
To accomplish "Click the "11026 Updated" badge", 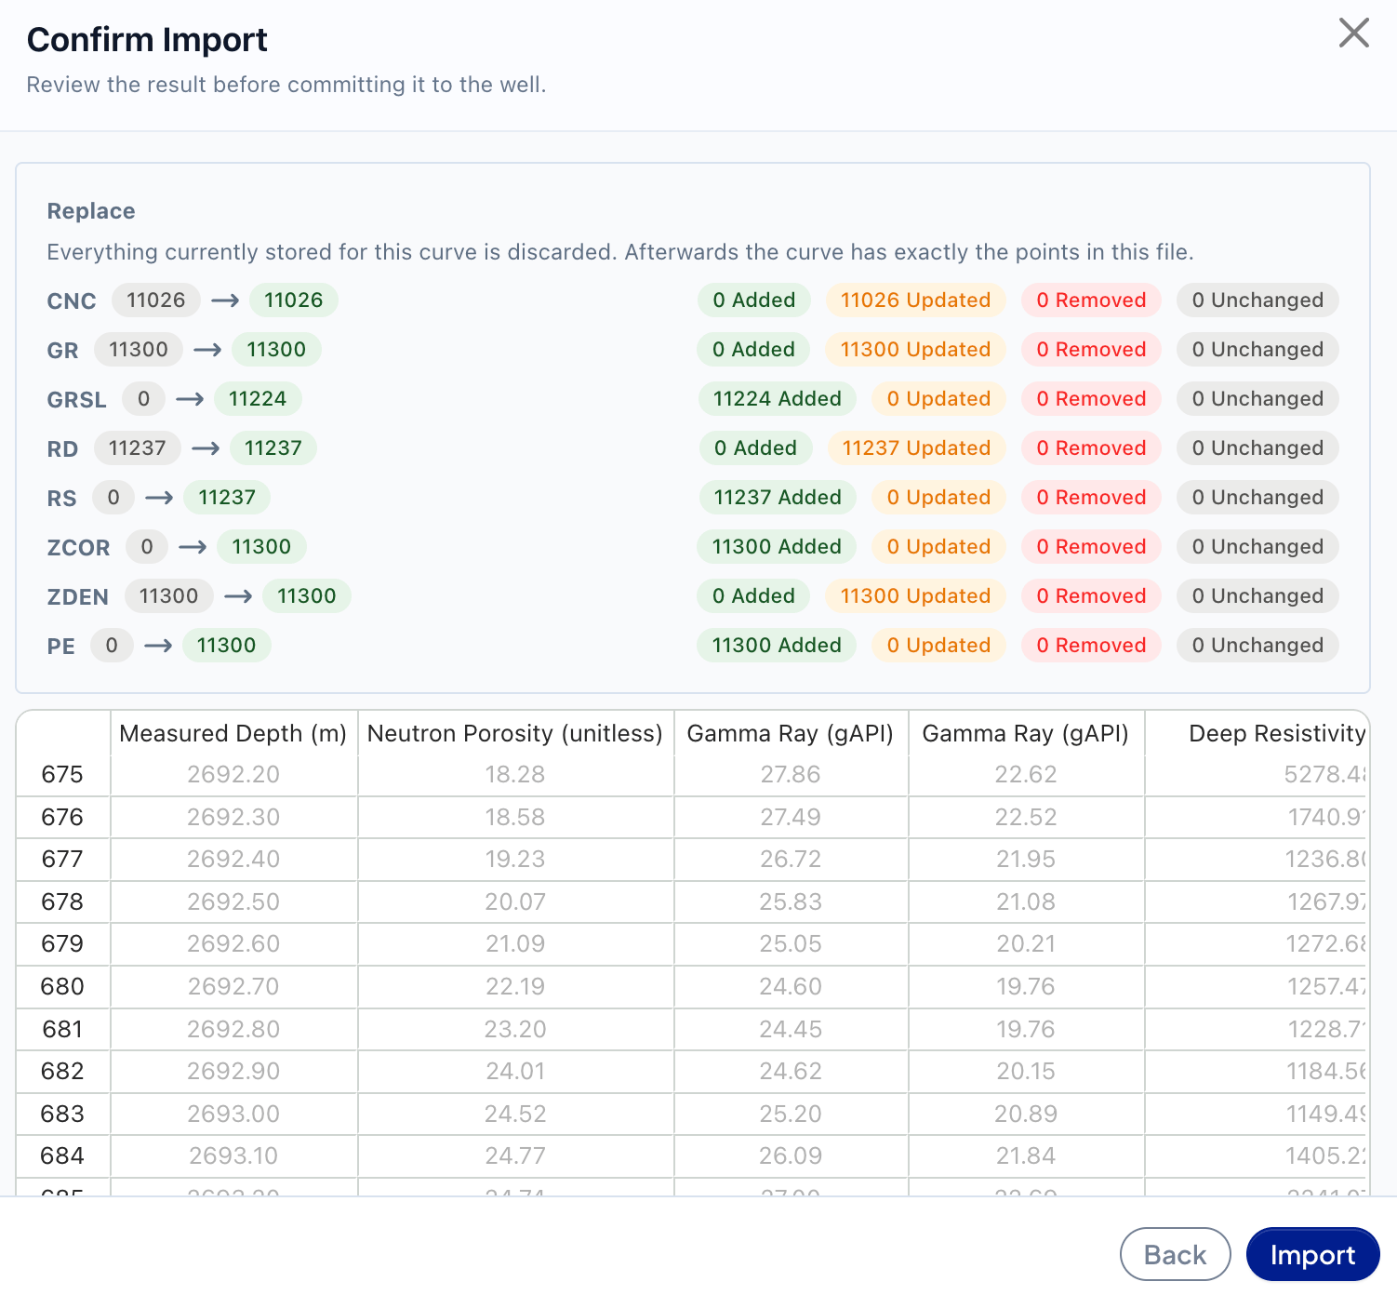I will coord(915,300).
